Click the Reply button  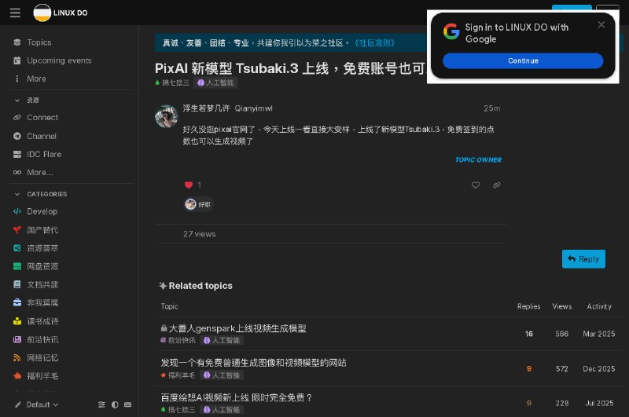click(583, 259)
